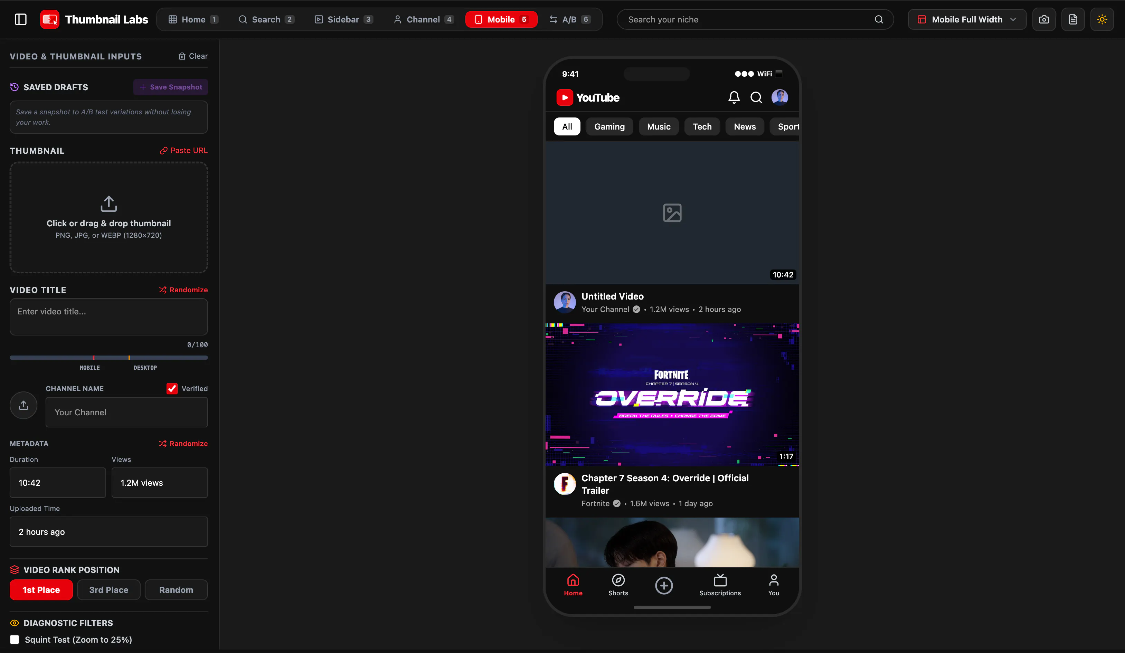Randomize the metadata values
The image size is (1125, 653).
183,444
